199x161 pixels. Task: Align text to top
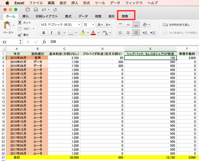(x=121, y=25)
